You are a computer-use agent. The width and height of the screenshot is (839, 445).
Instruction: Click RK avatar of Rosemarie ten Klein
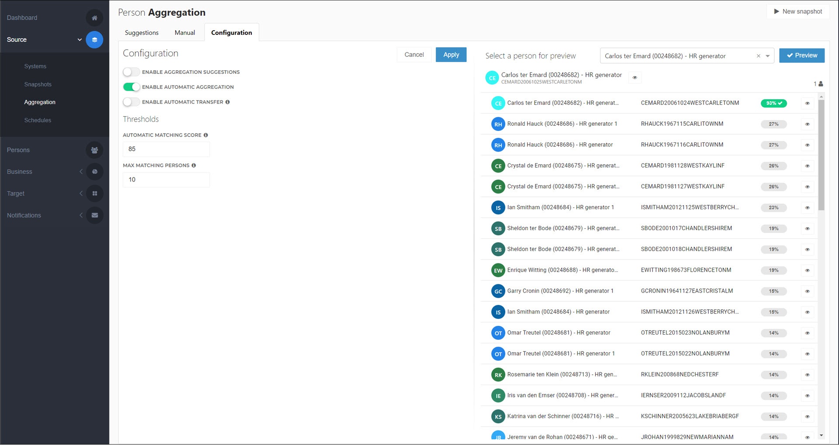498,375
